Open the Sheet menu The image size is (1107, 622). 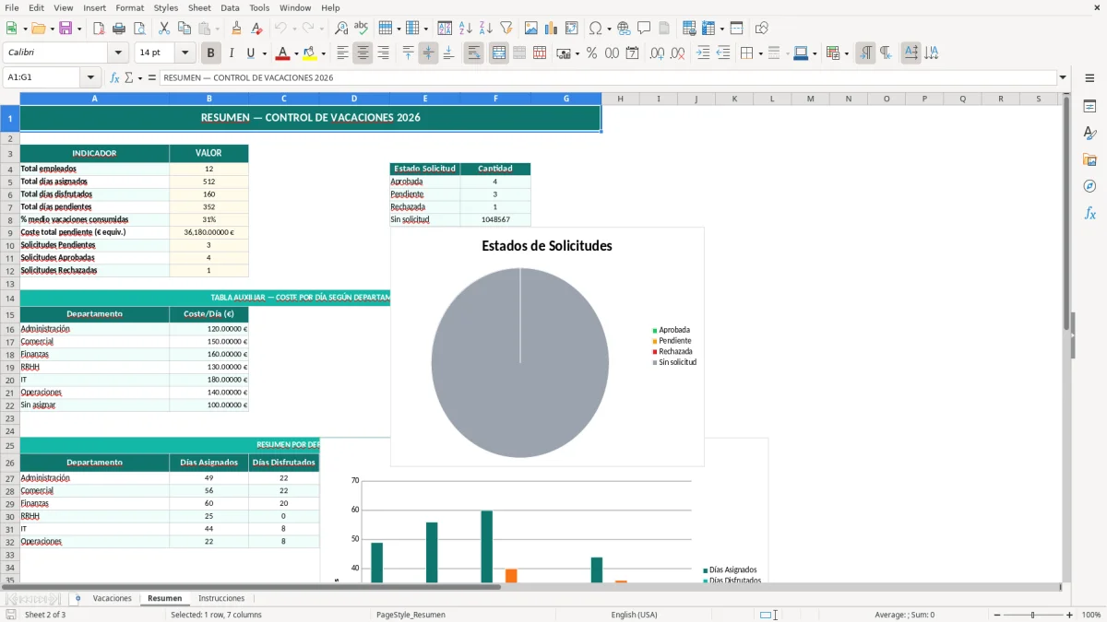pyautogui.click(x=199, y=7)
